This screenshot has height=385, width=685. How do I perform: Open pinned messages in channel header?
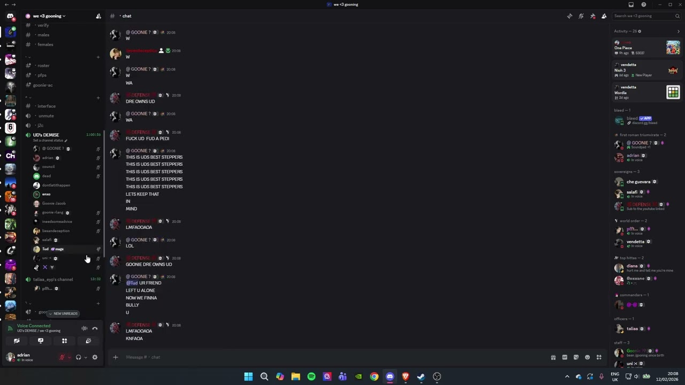tap(592, 16)
